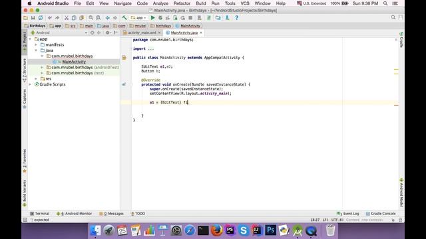Image resolution: width=426 pixels, height=239 pixels.
Task: Expand com.mrubel.birthdays (androidTest) package
Action: (x=42, y=67)
